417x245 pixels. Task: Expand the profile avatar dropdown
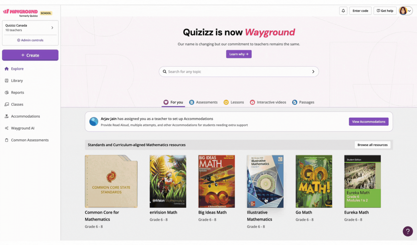tap(406, 11)
